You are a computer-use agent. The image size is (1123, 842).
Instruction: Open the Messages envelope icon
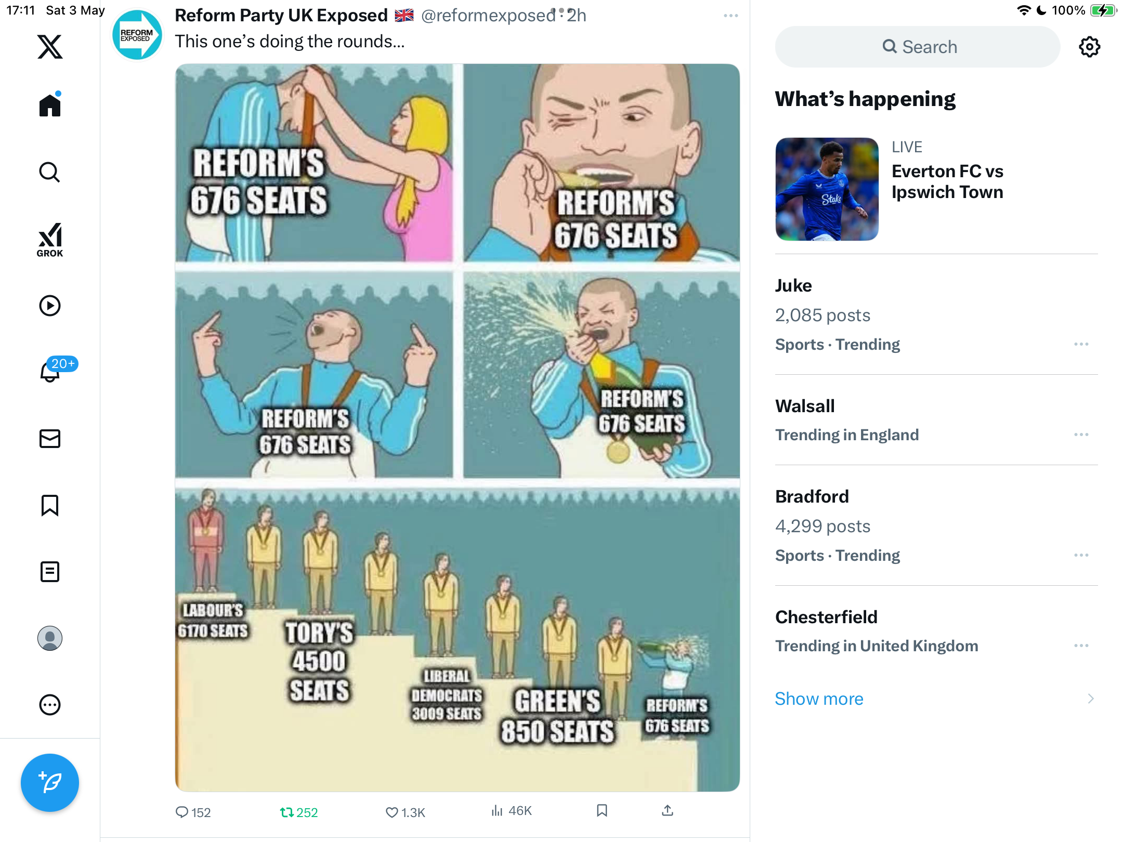[x=50, y=439]
